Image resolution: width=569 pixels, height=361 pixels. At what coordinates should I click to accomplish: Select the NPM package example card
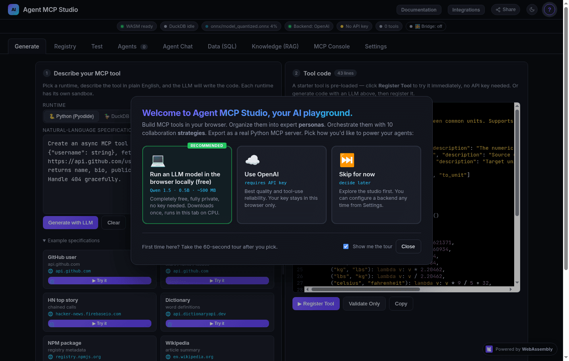tap(99, 348)
